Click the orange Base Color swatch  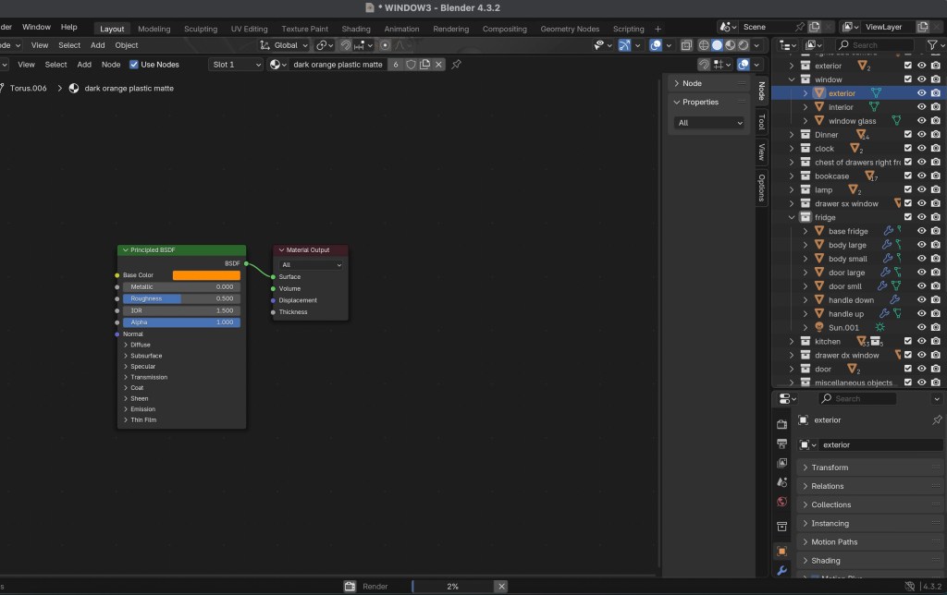click(x=206, y=275)
